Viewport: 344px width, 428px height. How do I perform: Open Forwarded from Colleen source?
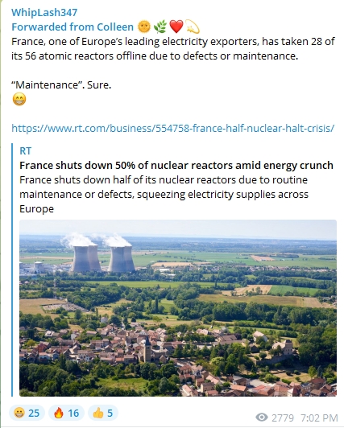click(x=73, y=27)
